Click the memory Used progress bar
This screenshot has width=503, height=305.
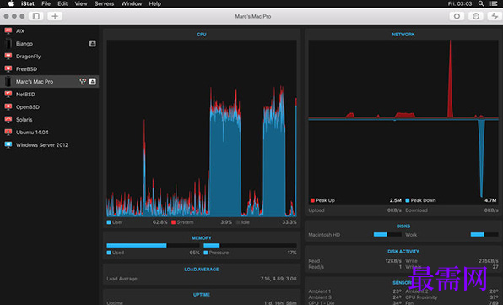click(x=153, y=245)
